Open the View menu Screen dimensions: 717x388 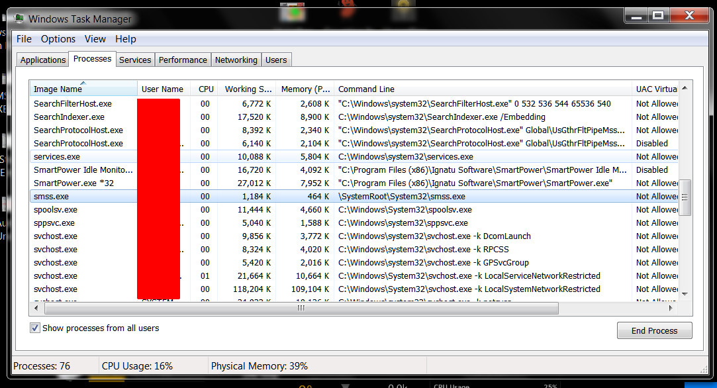(95, 39)
